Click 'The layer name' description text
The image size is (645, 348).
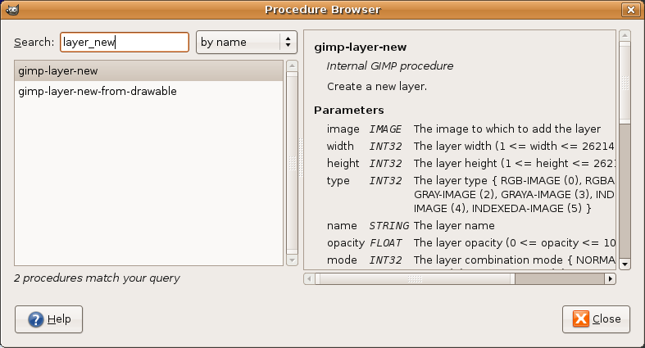(x=454, y=225)
